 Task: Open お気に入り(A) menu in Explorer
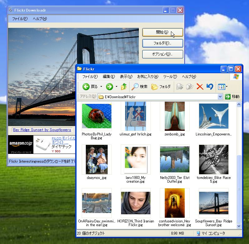click(148, 77)
